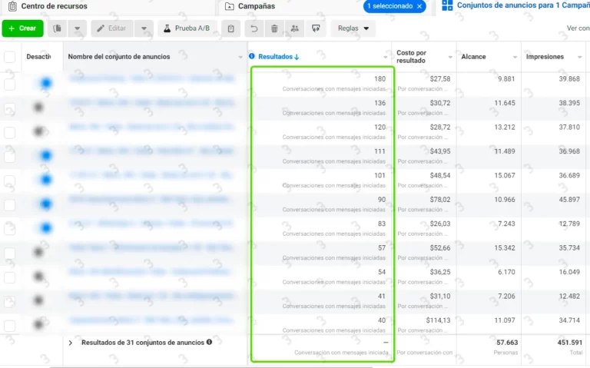This screenshot has width=590, height=368.
Task: Expand the 'Resultados de 31 conjuntos' row
Action: pos(71,343)
